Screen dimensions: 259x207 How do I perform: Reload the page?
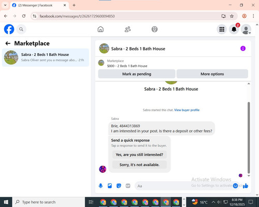(x=24, y=16)
